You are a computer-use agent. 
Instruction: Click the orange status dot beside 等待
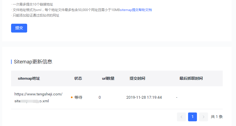click(72, 97)
